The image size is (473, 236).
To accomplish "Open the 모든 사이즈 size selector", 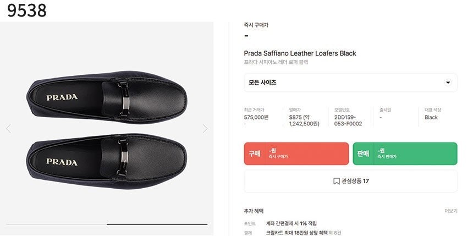I will pos(350,83).
